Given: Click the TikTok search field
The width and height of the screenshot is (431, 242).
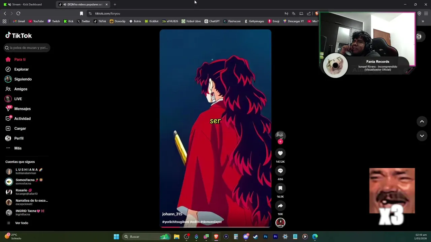Looking at the screenshot, I should [27, 48].
